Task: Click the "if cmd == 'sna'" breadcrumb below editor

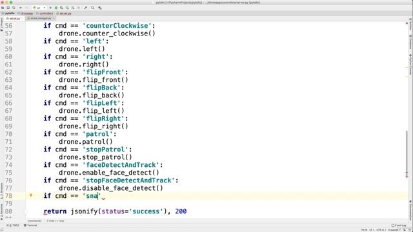Action: (x=55, y=221)
